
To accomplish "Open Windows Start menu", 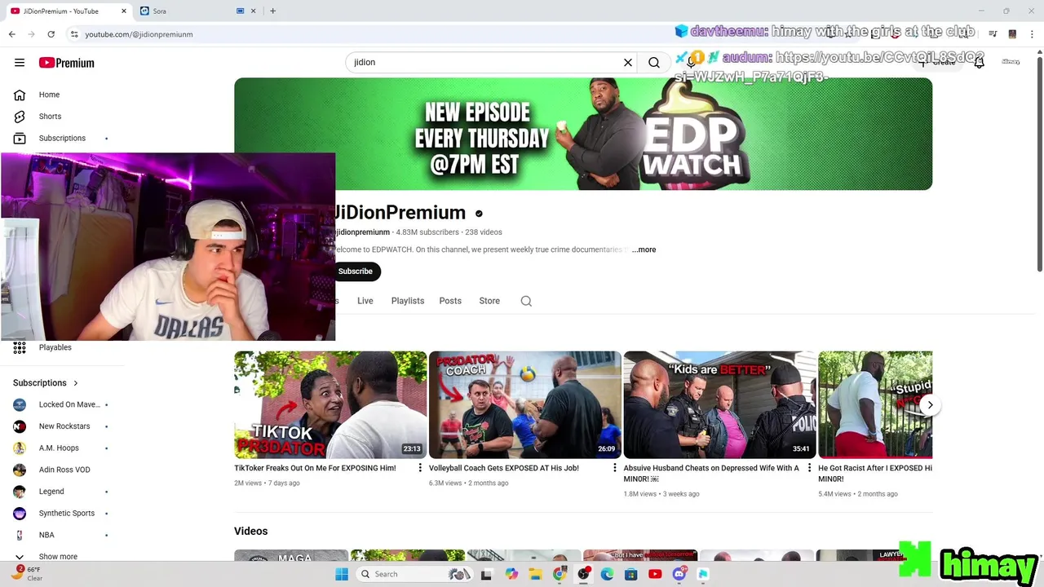I will [x=342, y=574].
